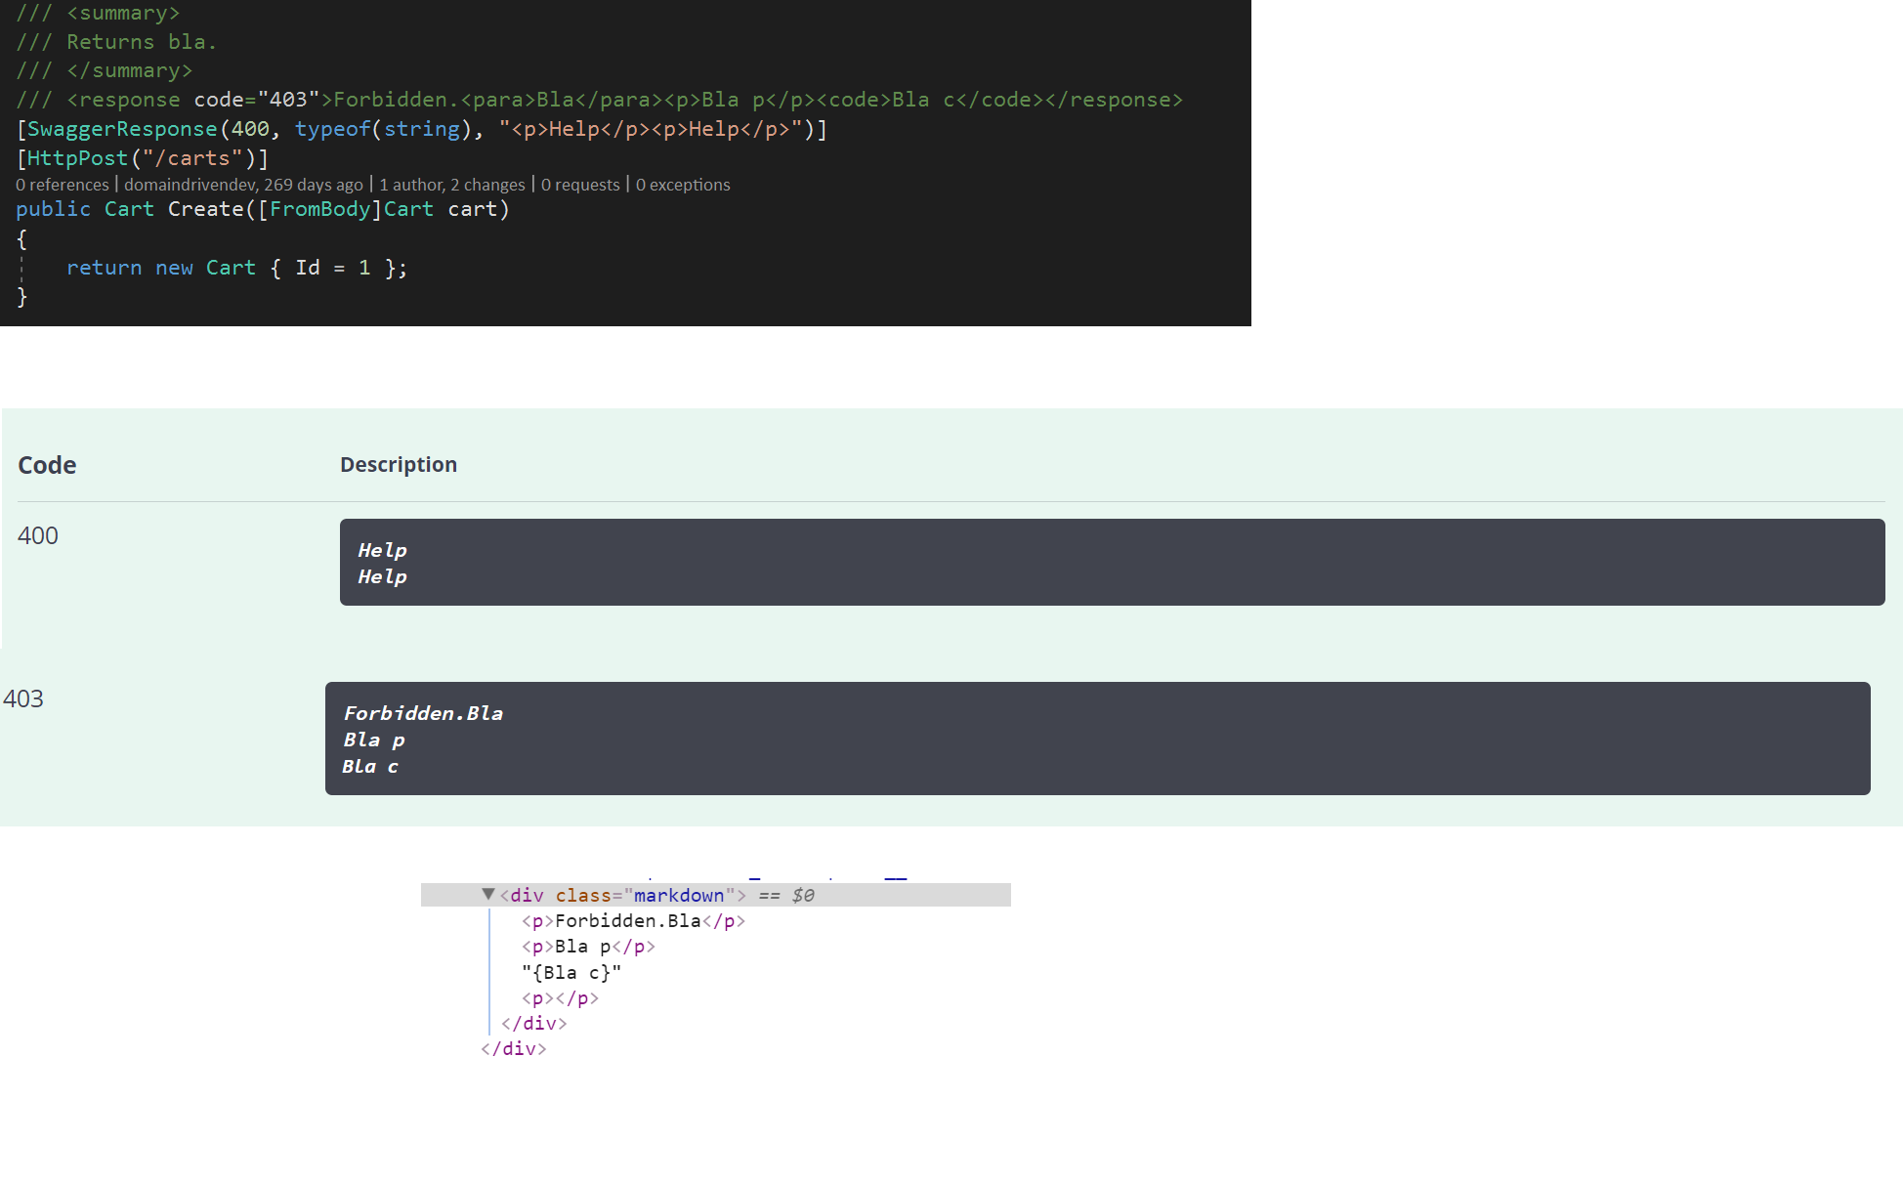Select the <p>Forbidden.Bla</p> DOM node

633,920
